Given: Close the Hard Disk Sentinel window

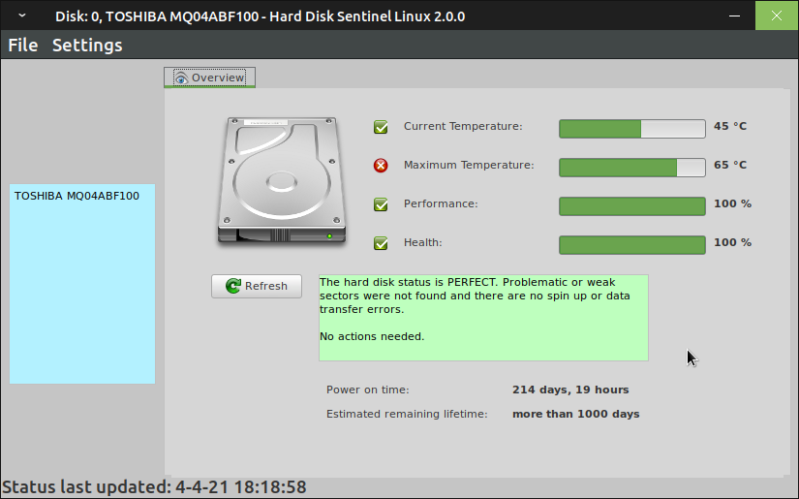Looking at the screenshot, I should 777,16.
